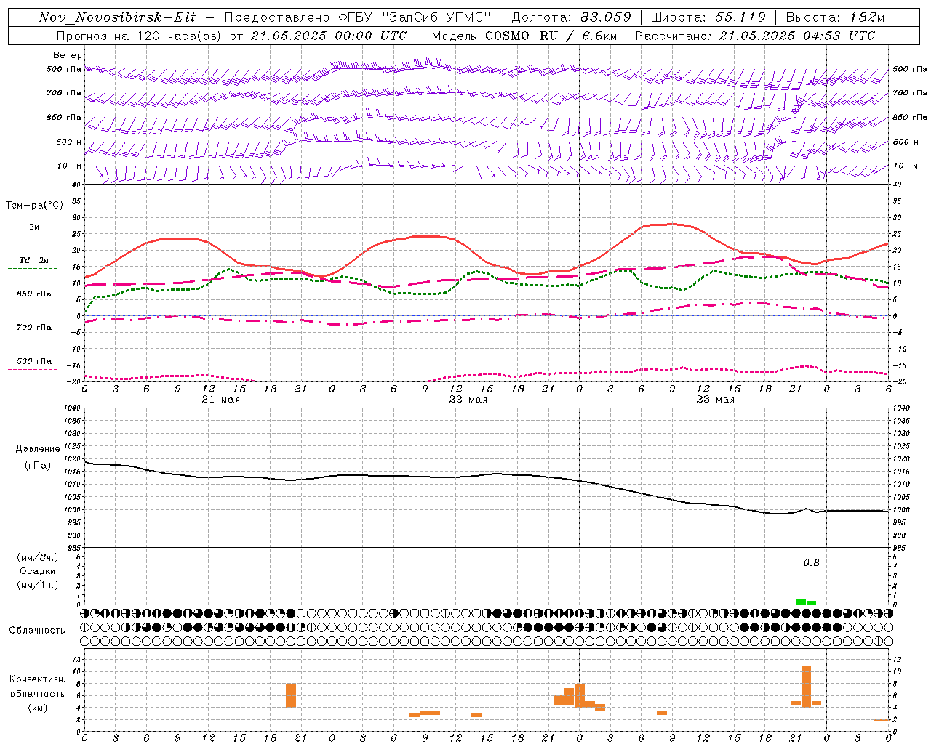Image resolution: width=931 pixels, height=744 pixels.
Task: Click the black pressure curve at its lowest point
Action: tap(780, 514)
